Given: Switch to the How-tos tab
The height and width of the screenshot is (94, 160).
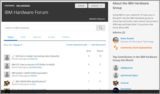Looking at the screenshot, I should click(x=37, y=37).
